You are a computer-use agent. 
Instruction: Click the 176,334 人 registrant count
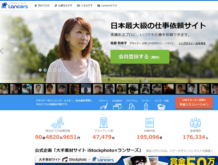[x=195, y=137]
